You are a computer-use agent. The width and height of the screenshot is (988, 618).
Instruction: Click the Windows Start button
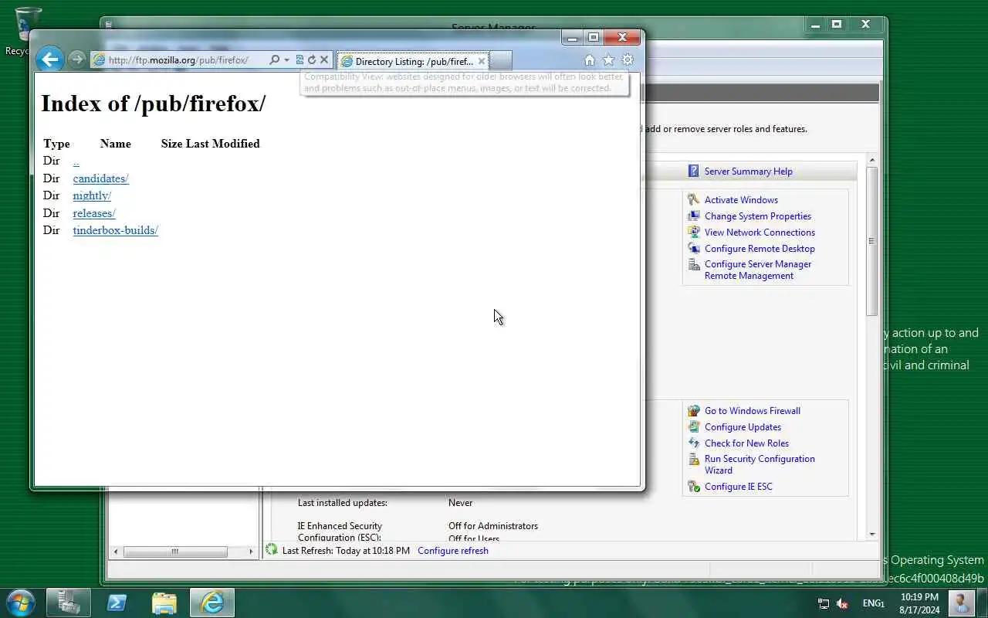click(20, 603)
